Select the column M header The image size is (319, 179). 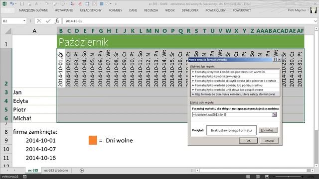pyautogui.click(x=149, y=31)
